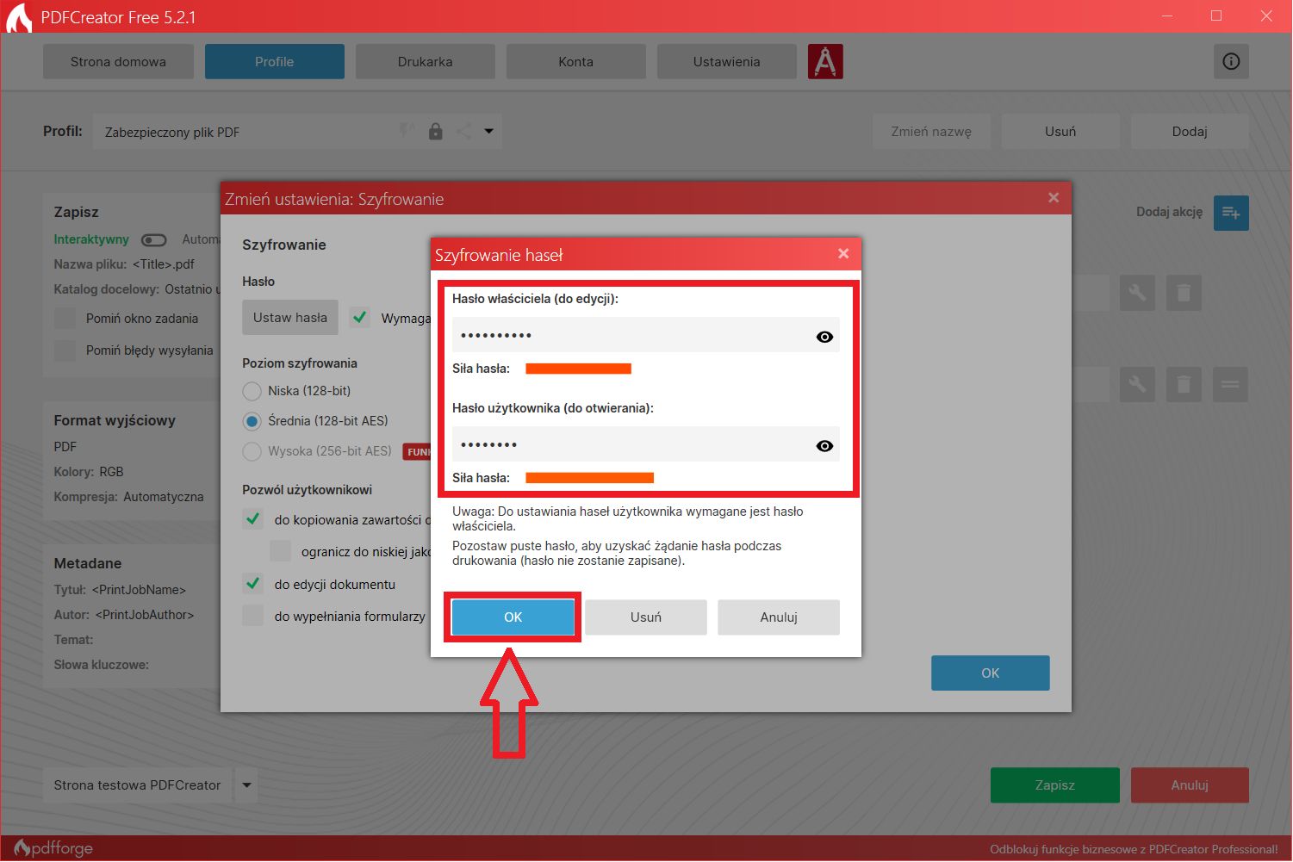Image resolution: width=1293 pixels, height=862 pixels.
Task: Show the user password using the eye icon
Action: point(824,445)
